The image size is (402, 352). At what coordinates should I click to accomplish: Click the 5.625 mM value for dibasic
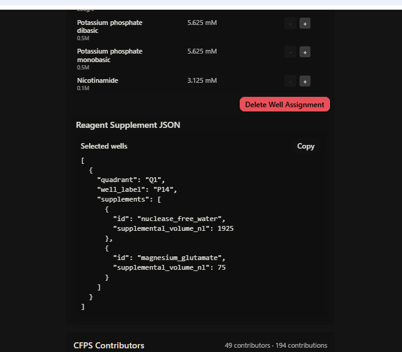point(202,23)
